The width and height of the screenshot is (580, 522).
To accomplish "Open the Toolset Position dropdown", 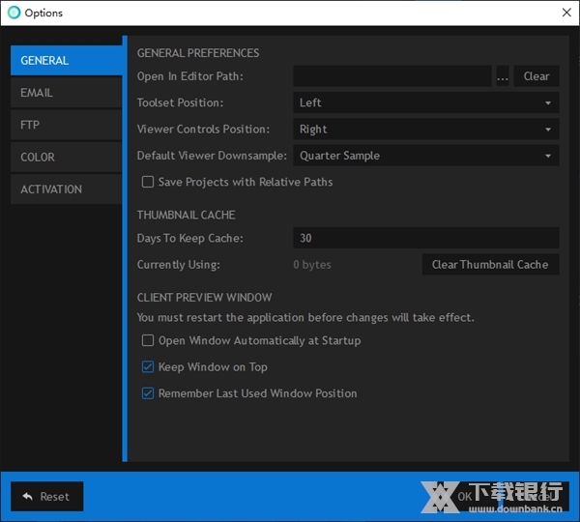I will click(425, 102).
